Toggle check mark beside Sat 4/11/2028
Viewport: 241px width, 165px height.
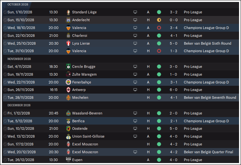pos(5,67)
